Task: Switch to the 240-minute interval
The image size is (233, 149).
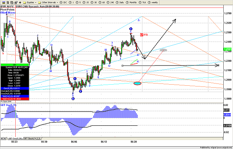Action: point(110,2)
